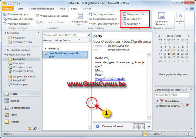196x138 pixels.
Task: Minimize the navigation pane with arrow
Action: (x=39, y=33)
